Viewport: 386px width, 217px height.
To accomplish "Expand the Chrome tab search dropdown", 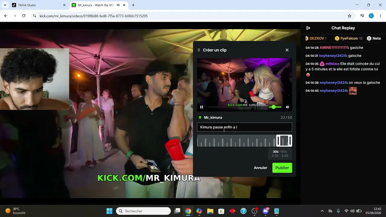I will click(5, 5).
